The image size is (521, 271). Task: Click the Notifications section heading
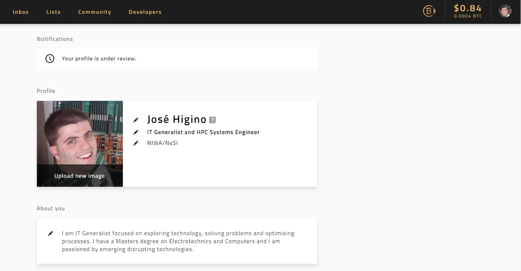[55, 39]
